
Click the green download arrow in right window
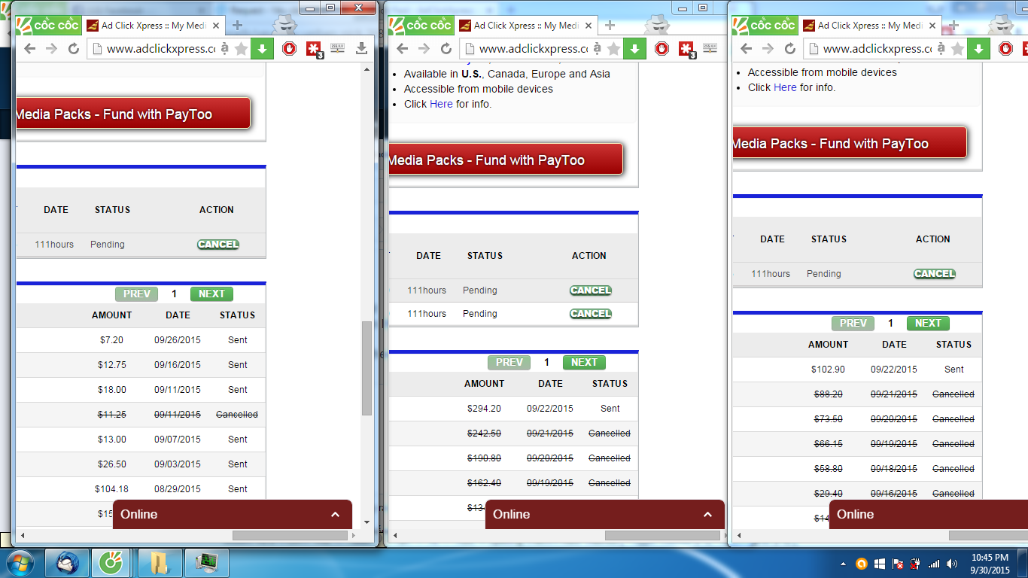point(978,49)
